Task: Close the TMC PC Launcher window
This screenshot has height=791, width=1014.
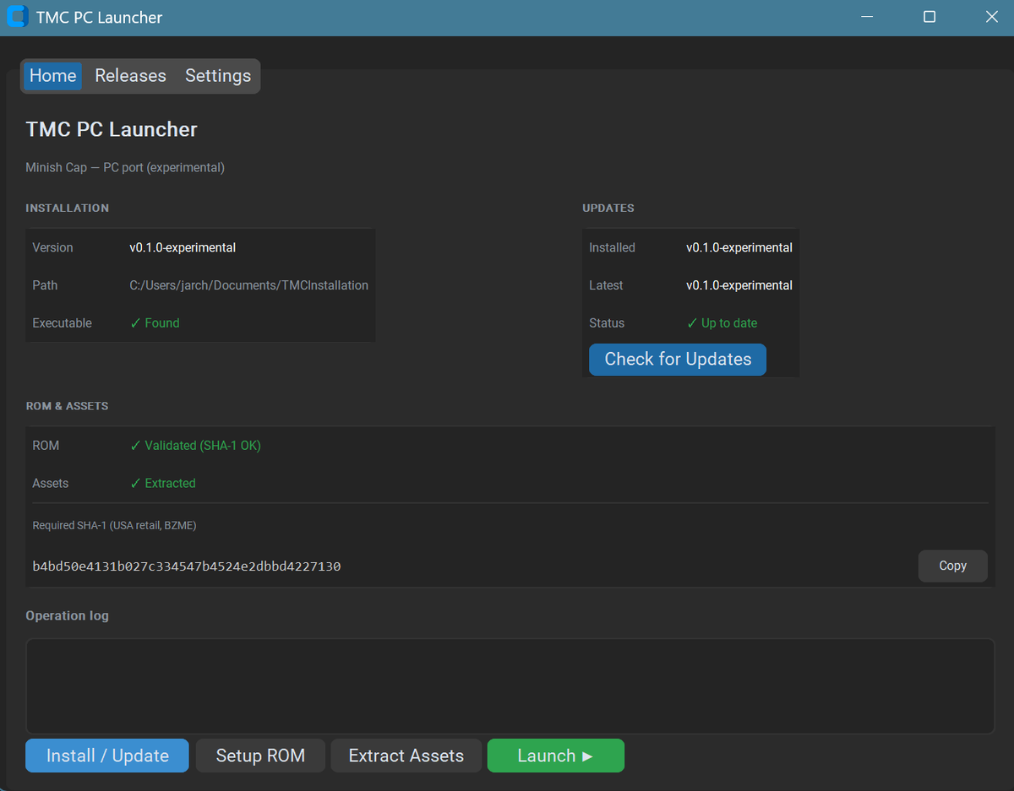Action: click(x=992, y=17)
